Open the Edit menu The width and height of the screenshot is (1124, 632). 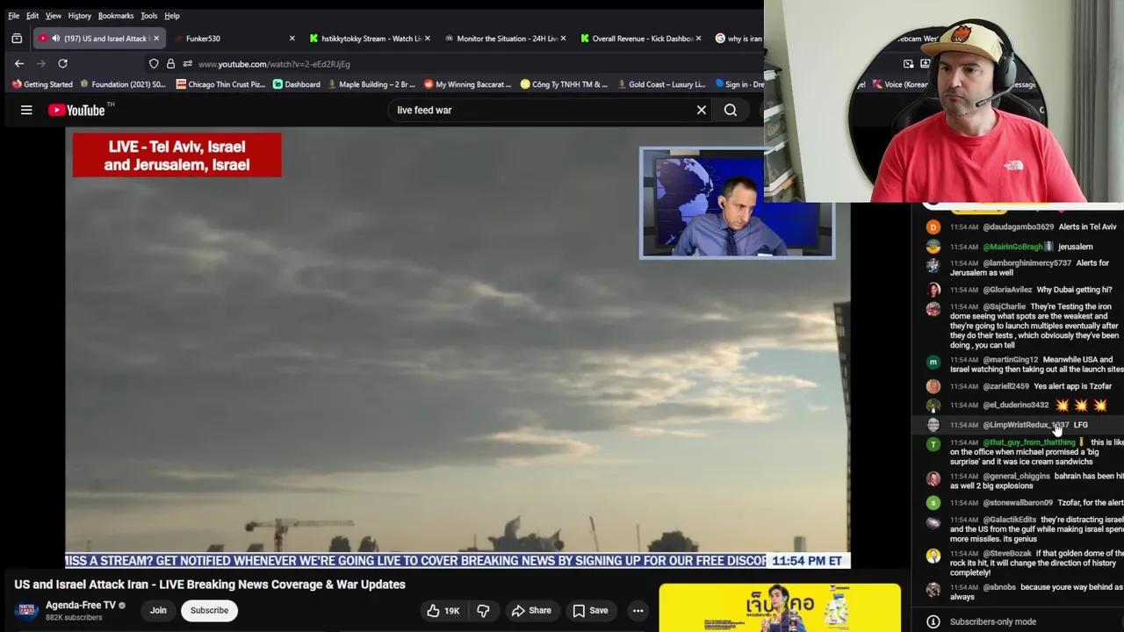[32, 16]
